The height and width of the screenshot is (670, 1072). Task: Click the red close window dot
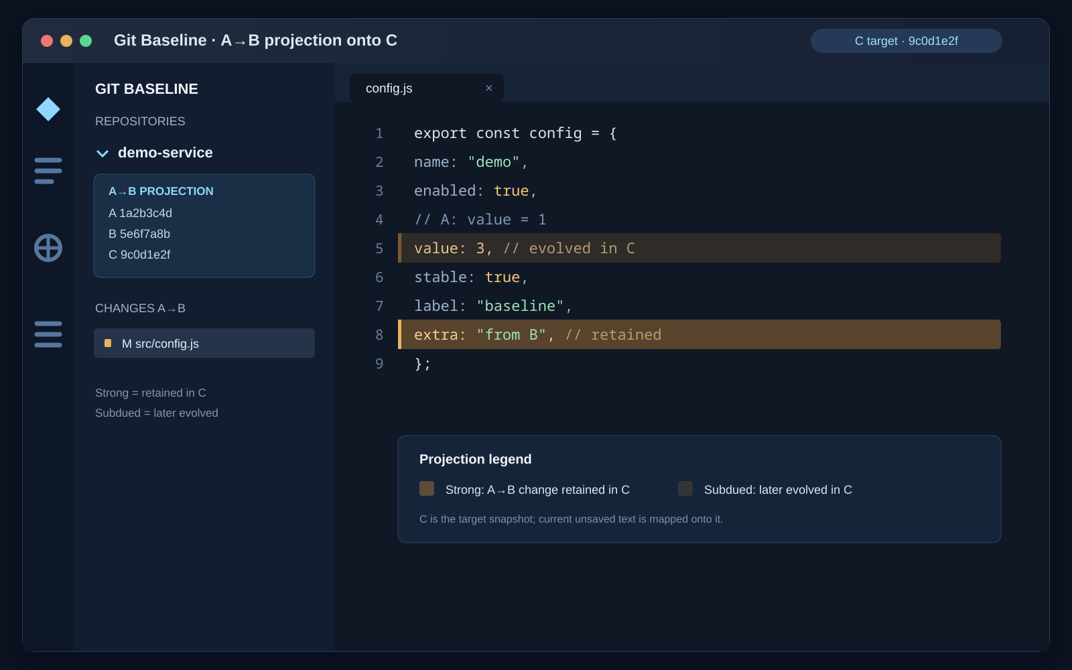[47, 41]
